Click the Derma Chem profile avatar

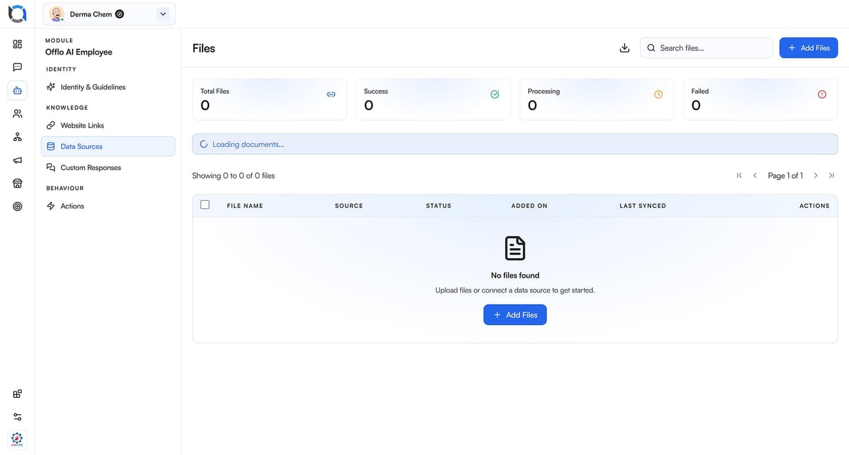pos(57,14)
